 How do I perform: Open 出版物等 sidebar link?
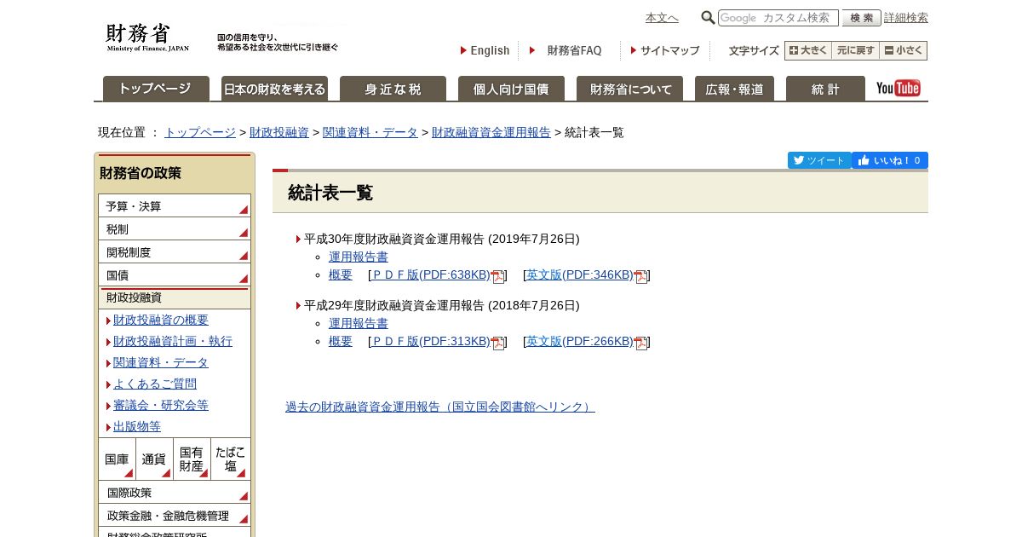tap(137, 426)
